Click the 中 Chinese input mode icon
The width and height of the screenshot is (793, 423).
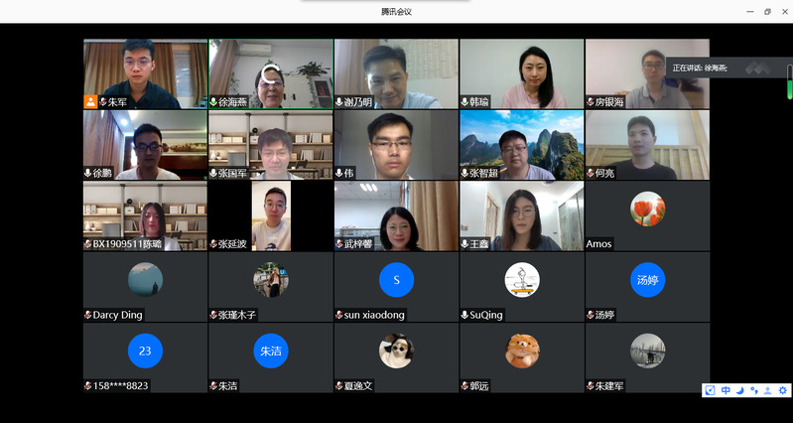[726, 390]
